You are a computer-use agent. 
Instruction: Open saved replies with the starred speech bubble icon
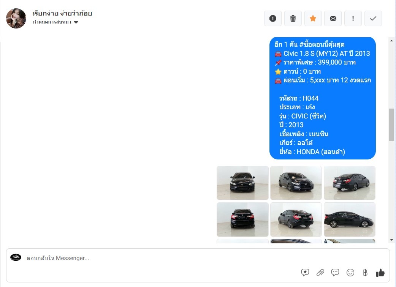point(305,272)
